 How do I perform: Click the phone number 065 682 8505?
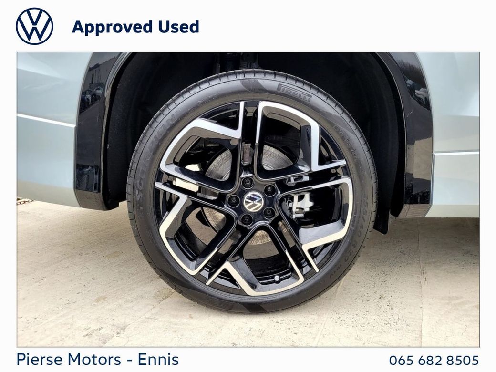click(x=434, y=360)
